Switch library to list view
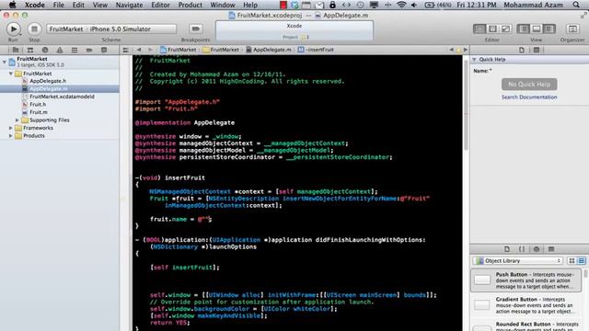The height and width of the screenshot is (331, 589). click(x=581, y=261)
